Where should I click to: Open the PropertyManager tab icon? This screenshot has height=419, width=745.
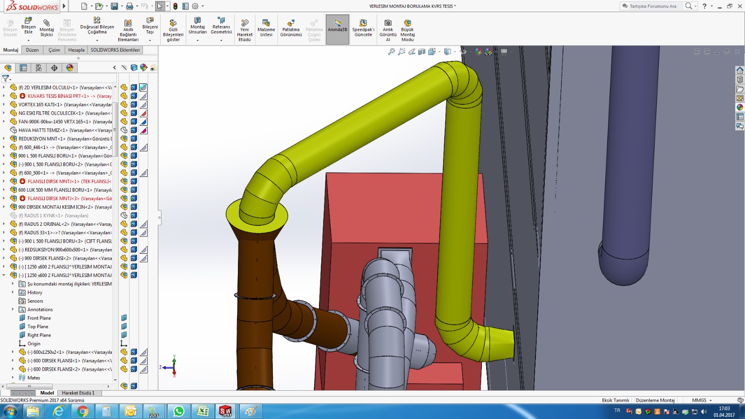click(23, 68)
